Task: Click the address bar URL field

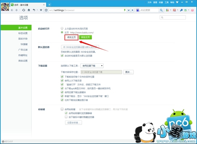Action: tap(86, 10)
